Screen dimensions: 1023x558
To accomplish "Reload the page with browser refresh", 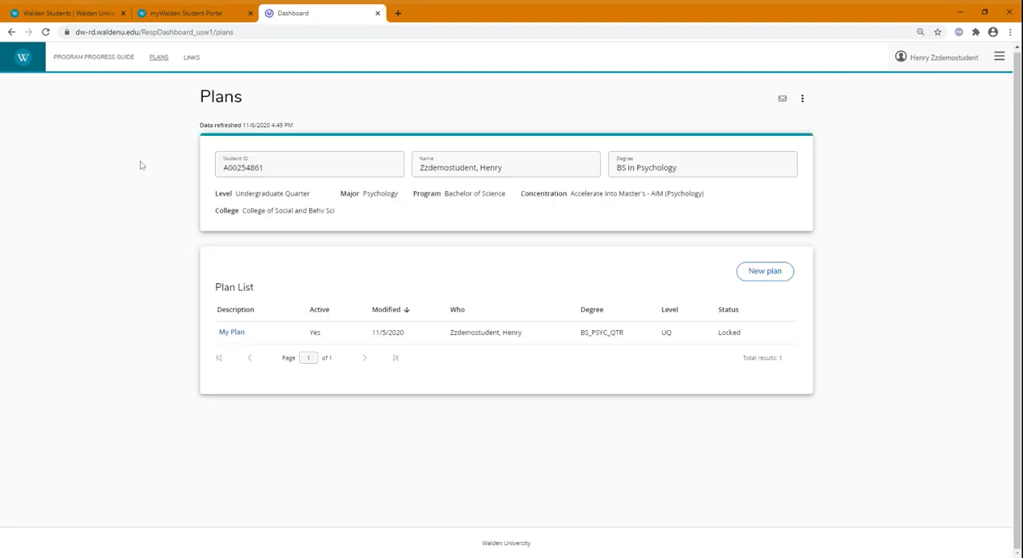I will click(x=46, y=32).
